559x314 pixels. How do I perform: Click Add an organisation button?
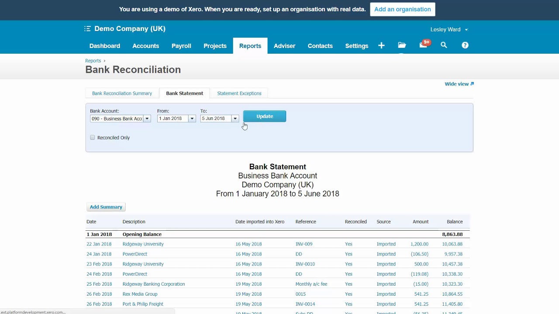[x=403, y=9]
